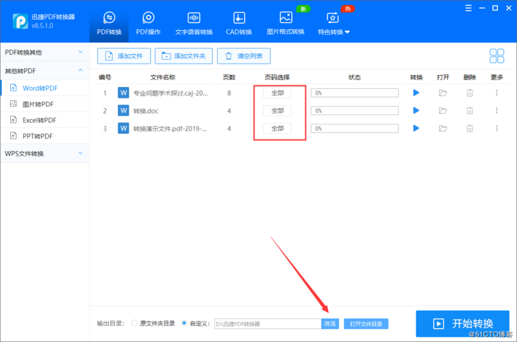Open output folder for file 1
The width and height of the screenshot is (517, 342).
[x=443, y=93]
